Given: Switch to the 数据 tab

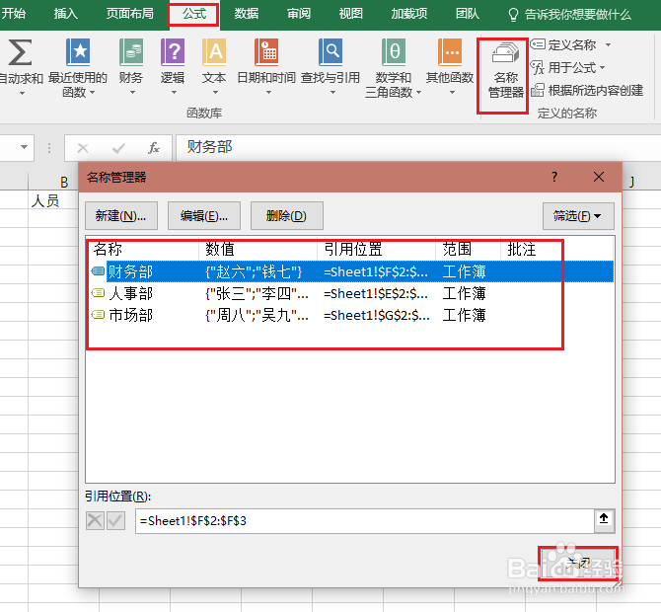Looking at the screenshot, I should coord(247,14).
